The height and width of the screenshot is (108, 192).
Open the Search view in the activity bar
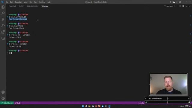coord(3,13)
